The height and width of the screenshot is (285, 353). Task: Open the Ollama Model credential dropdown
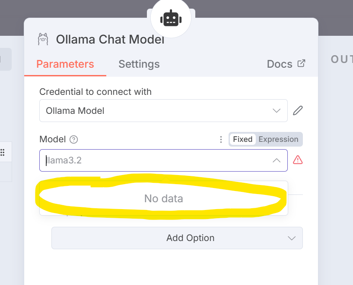(163, 111)
